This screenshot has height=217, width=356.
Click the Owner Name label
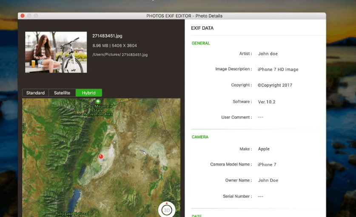click(239, 180)
